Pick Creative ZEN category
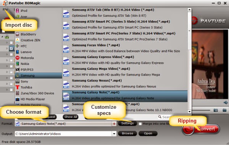This screenshot has height=145, width=229. pyautogui.click(x=39, y=40)
